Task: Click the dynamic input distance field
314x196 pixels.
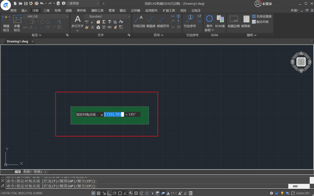Action: [x=114, y=114]
